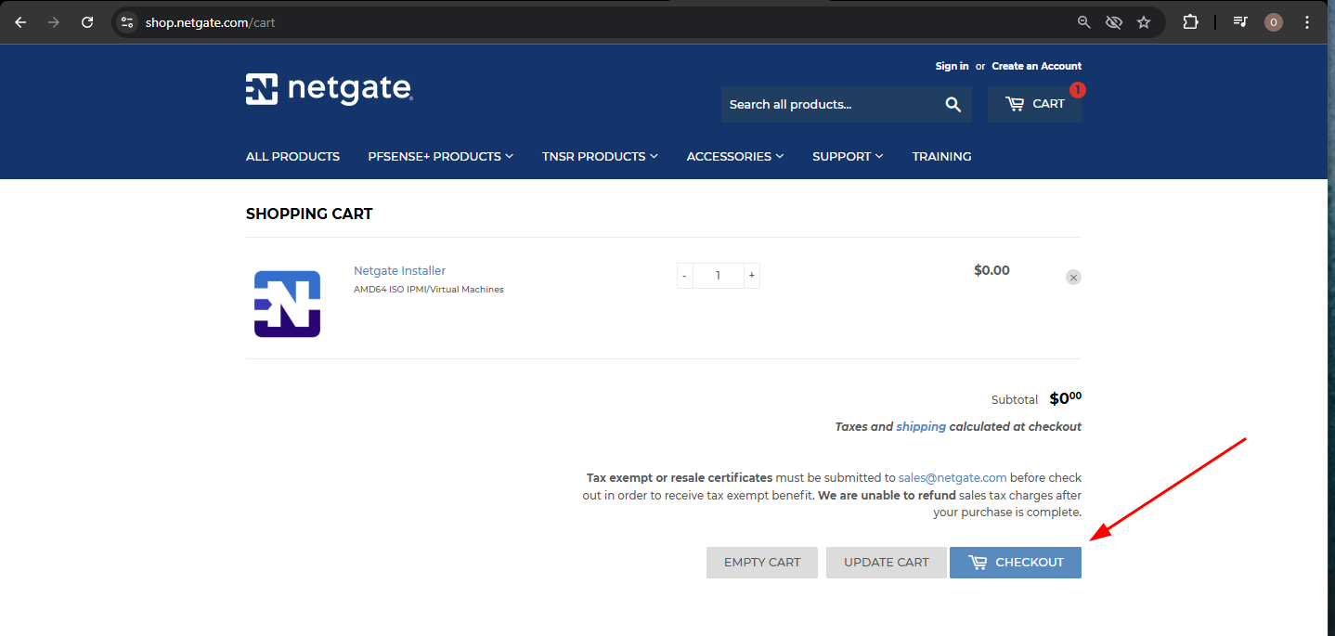
Task: Bookmark this page with star icon
Action: pos(1144,22)
